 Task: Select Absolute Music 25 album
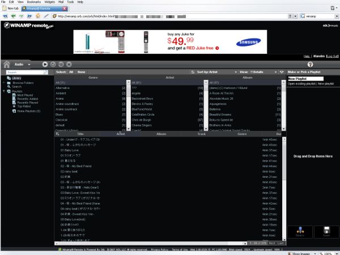pyautogui.click(x=245, y=99)
